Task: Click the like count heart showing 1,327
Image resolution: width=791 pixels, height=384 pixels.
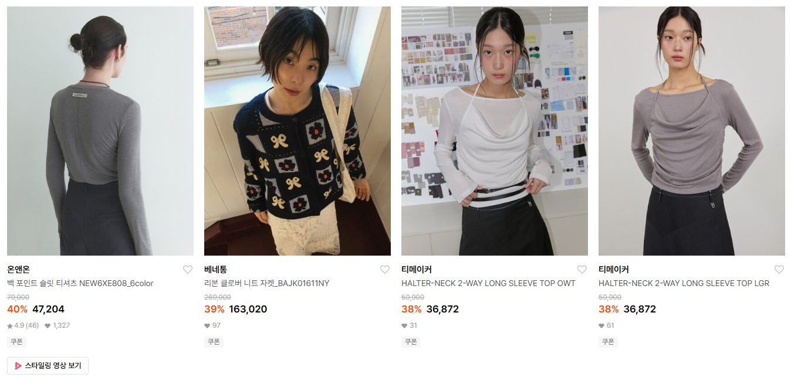Action: point(48,326)
